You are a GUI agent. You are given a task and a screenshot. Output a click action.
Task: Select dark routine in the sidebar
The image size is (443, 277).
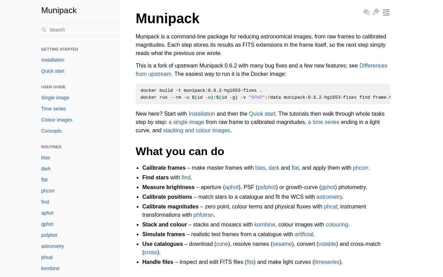(46, 169)
